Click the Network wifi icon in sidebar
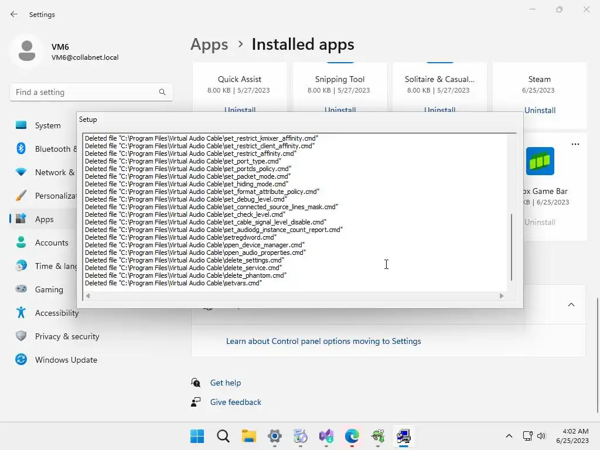 pyautogui.click(x=21, y=172)
